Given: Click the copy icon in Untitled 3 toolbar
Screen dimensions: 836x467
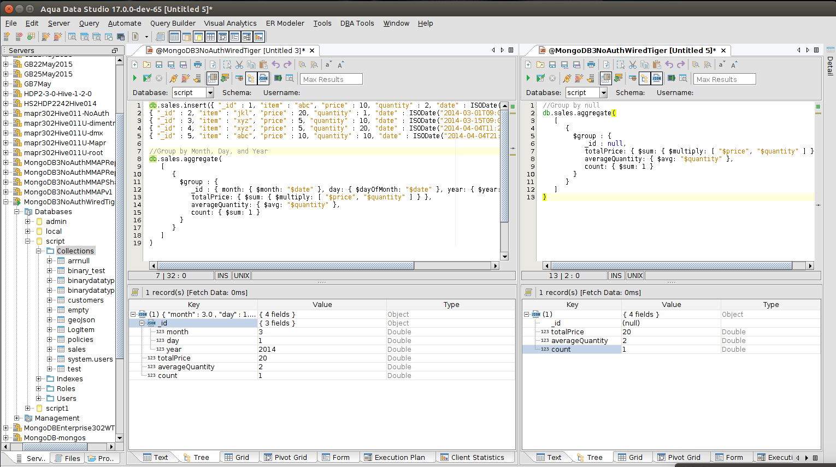Looking at the screenshot, I should (x=251, y=64).
